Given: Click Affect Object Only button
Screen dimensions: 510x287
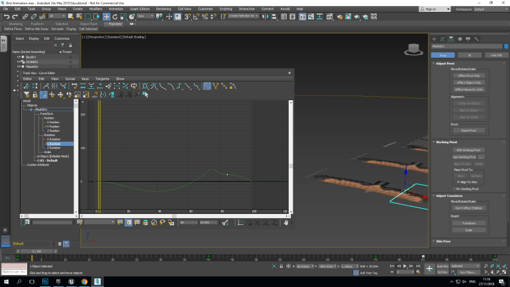Looking at the screenshot, I should click(x=469, y=83).
